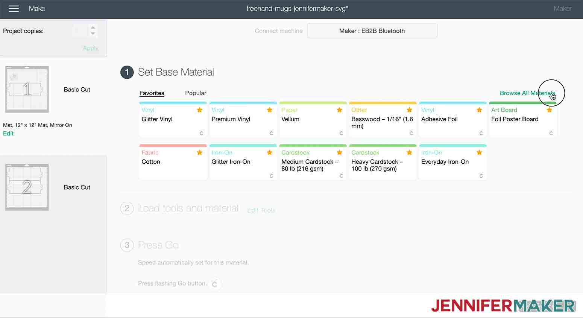The height and width of the screenshot is (318, 583).
Task: Click project title freehand-mugs-jennifermaker-svg
Action: coord(297,9)
